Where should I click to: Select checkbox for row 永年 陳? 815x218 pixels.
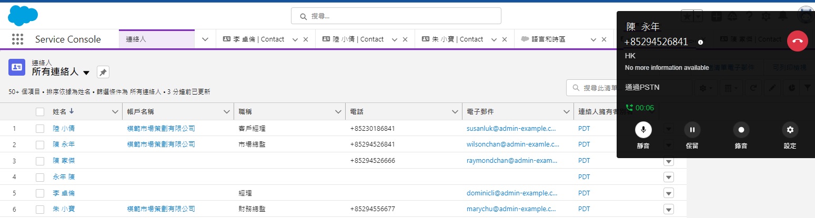pos(40,177)
